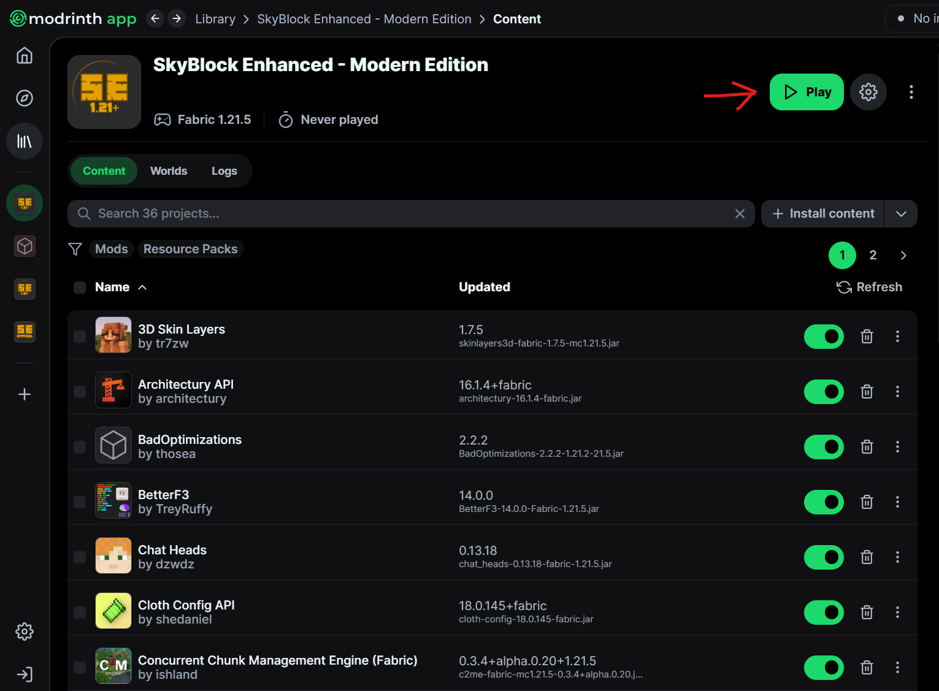Check the 3D Skin Layers row checkbox
939x691 pixels.
pyautogui.click(x=80, y=336)
